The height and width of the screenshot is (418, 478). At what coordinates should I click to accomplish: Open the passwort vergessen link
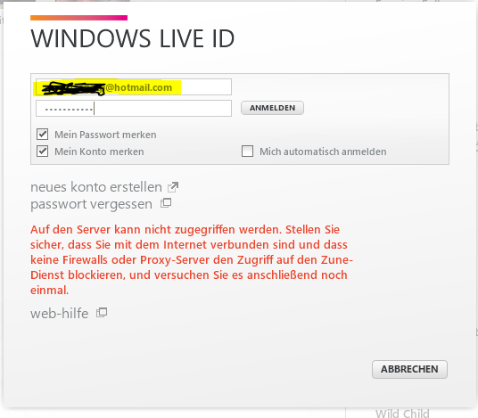coord(91,204)
